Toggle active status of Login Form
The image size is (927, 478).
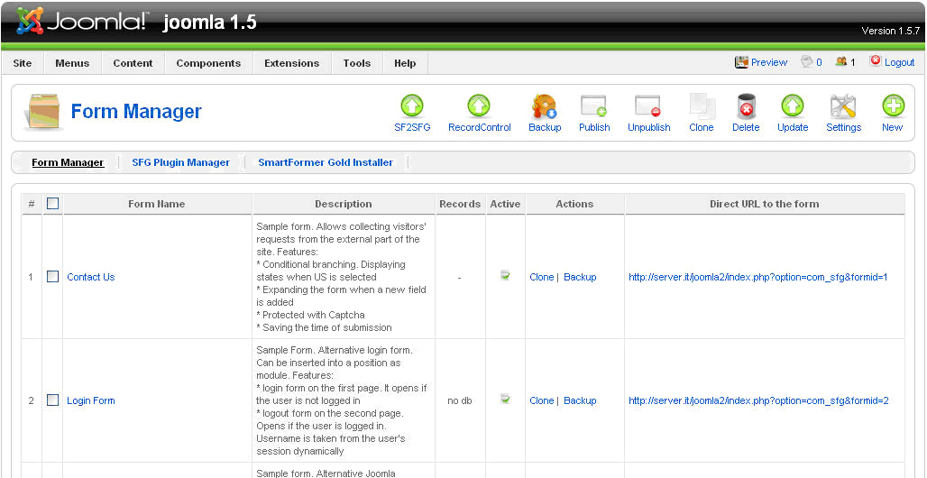pos(505,400)
